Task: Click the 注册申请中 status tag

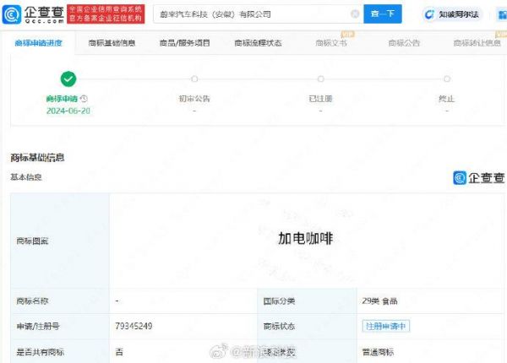Action: (385, 325)
